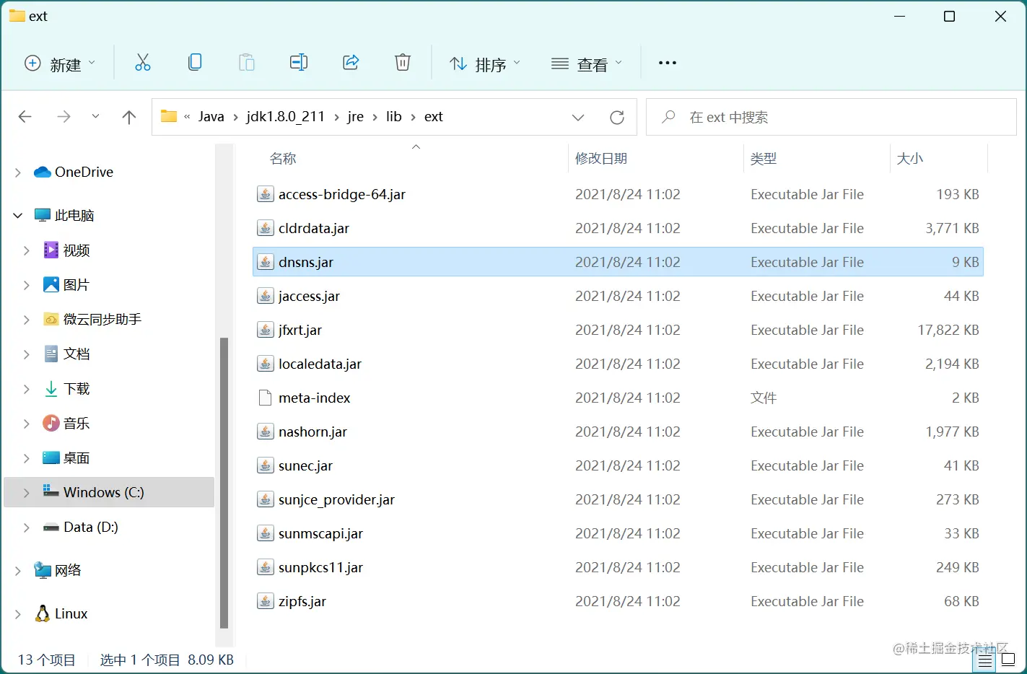Open the 查看 view dropdown
This screenshot has height=674, width=1027.
tap(586, 64)
